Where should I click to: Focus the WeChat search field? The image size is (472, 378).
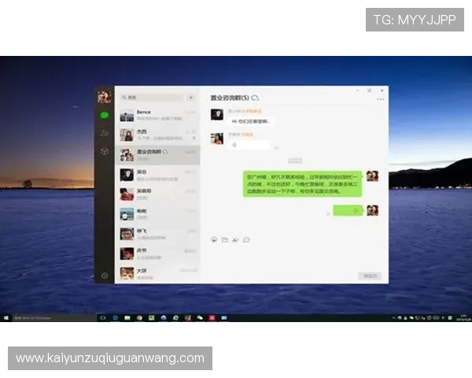[x=152, y=98]
